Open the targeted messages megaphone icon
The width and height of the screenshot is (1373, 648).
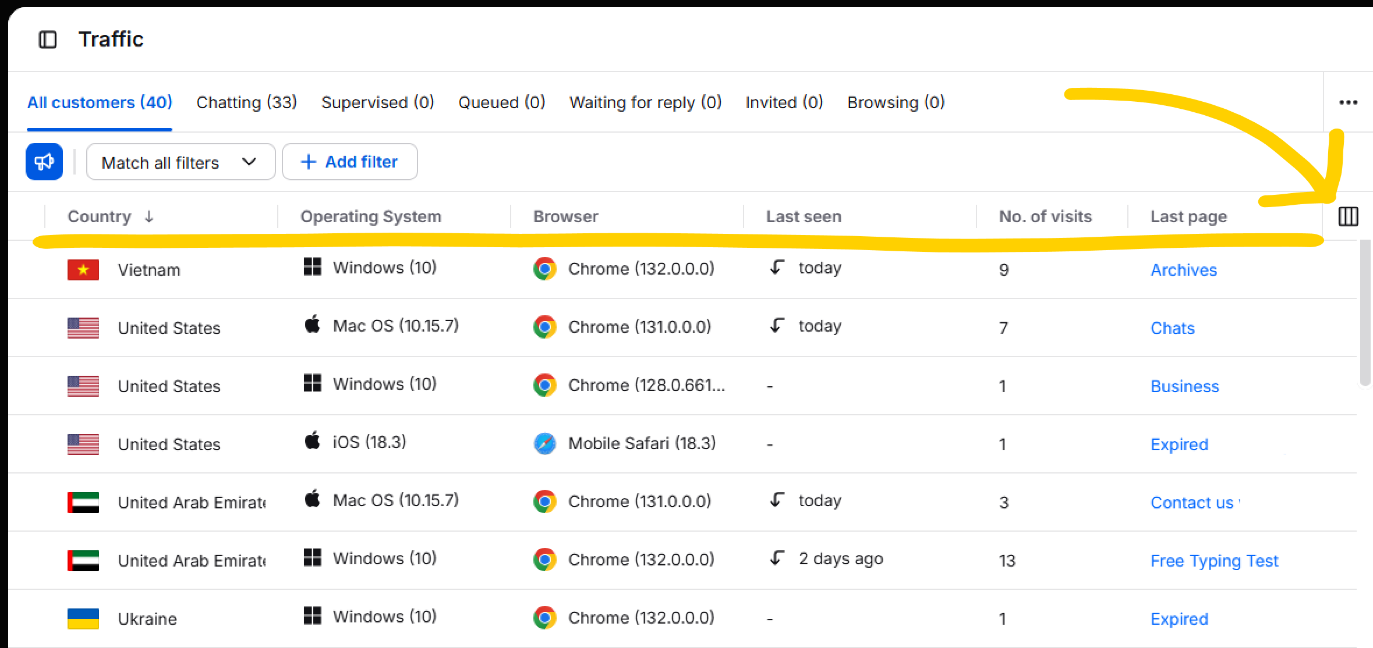[44, 162]
